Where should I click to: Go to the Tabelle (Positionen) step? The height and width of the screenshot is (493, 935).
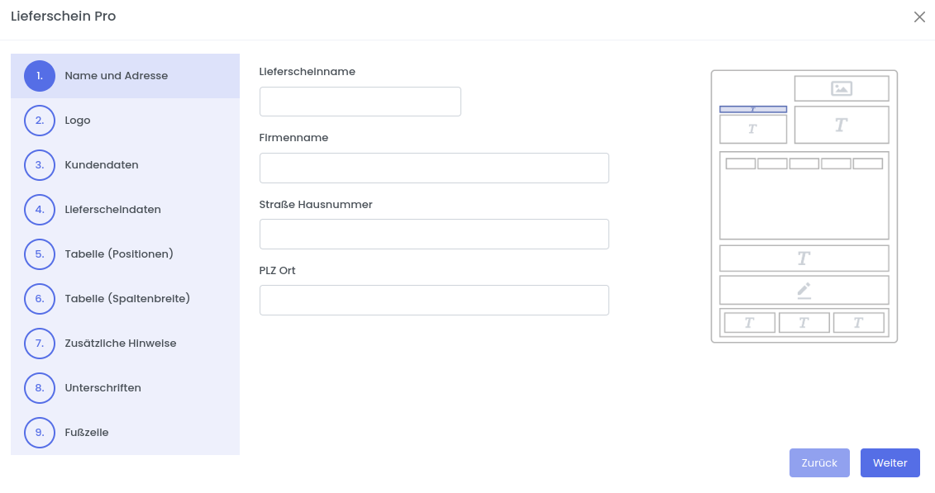pyautogui.click(x=119, y=254)
